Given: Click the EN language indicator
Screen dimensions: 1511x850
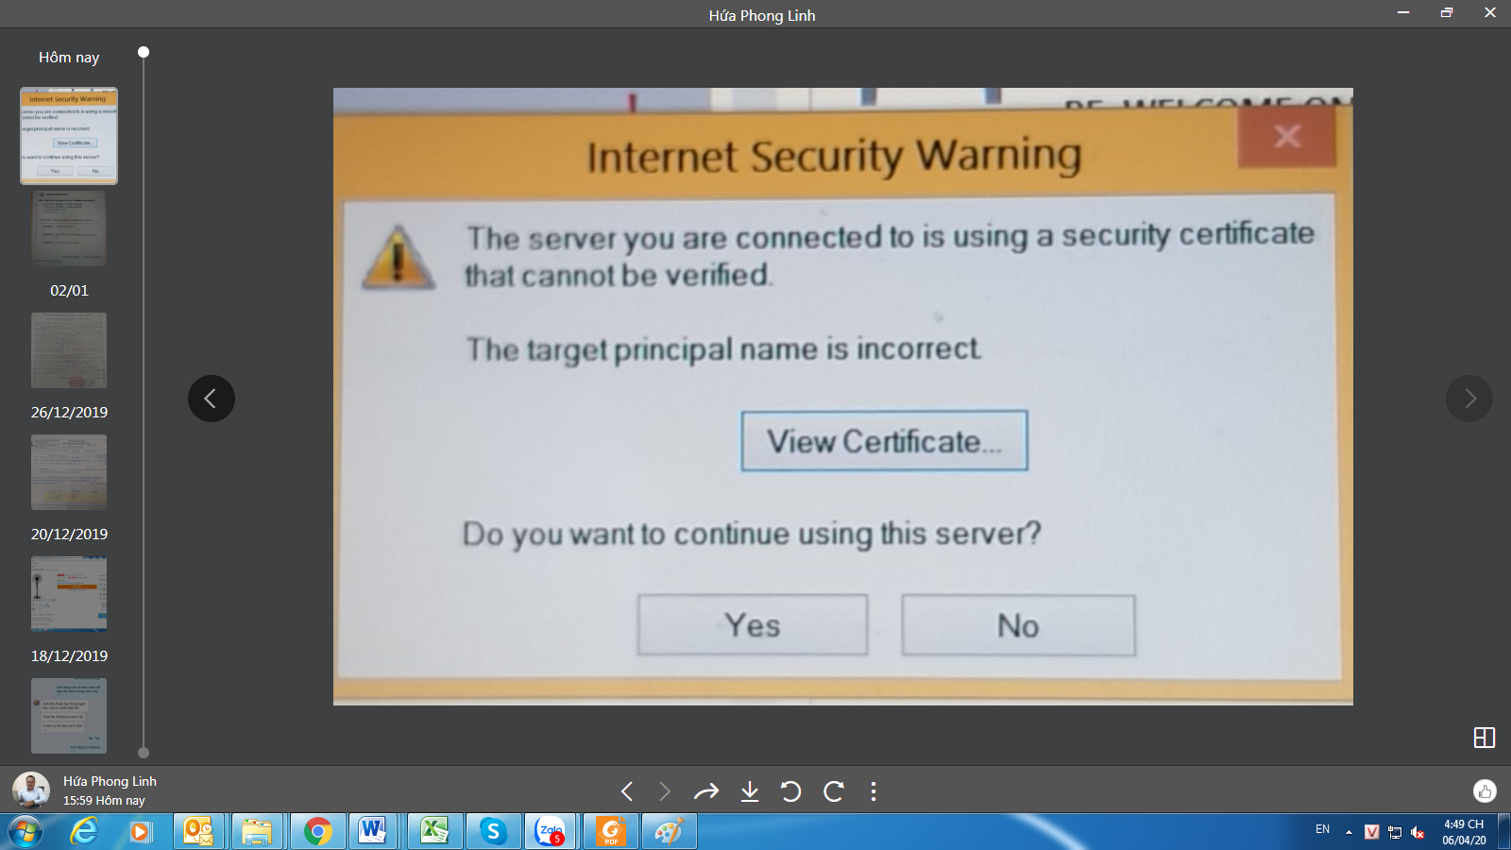Looking at the screenshot, I should click(x=1322, y=829).
